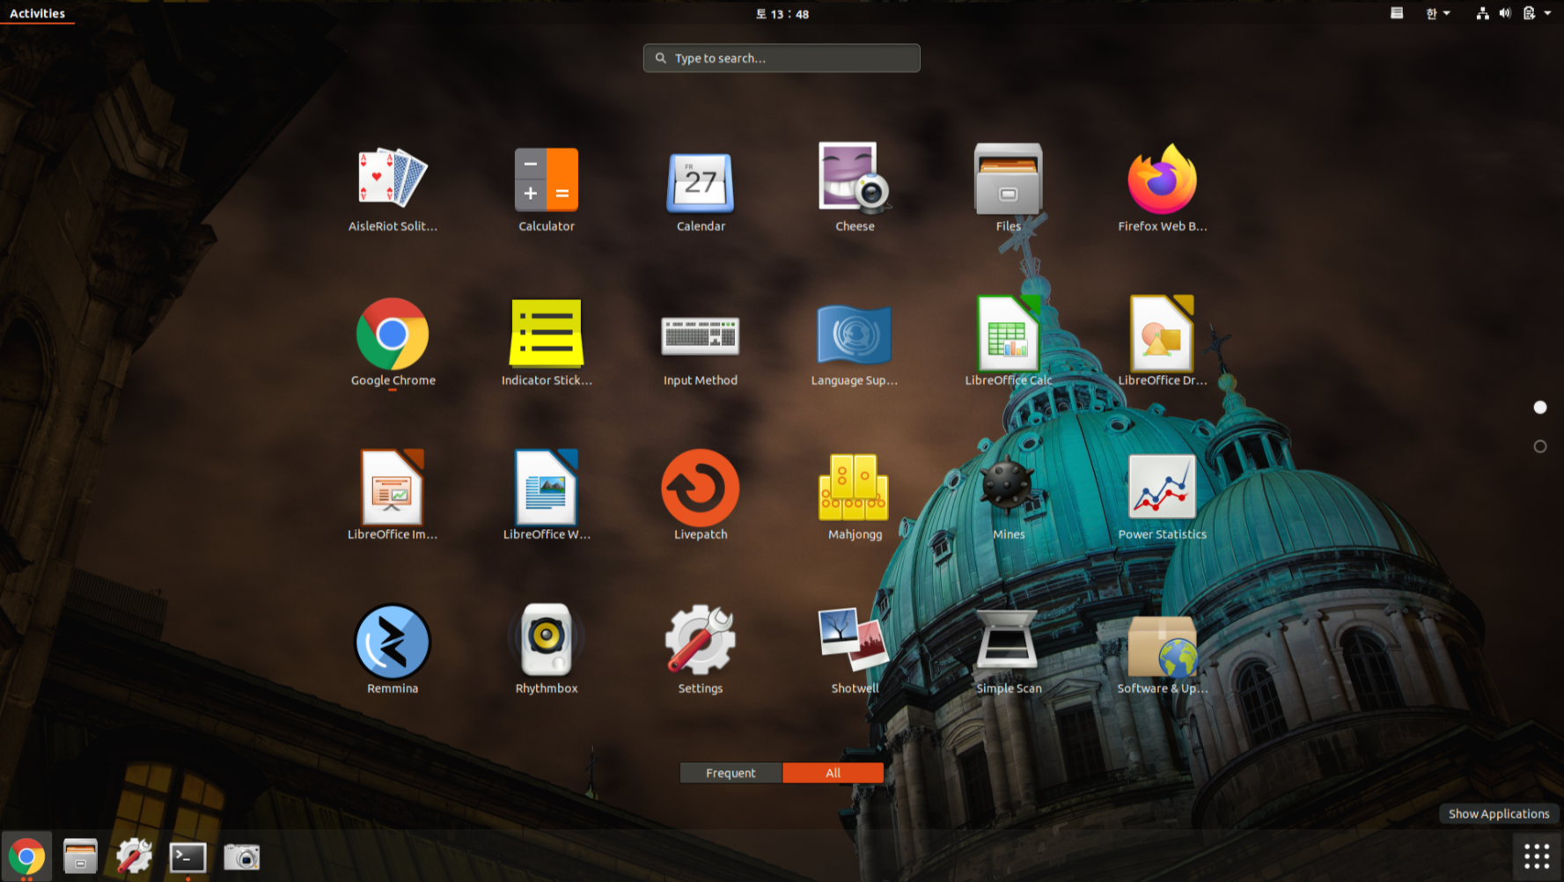This screenshot has width=1564, height=882.
Task: Open the settings tool in the dock
Action: coord(134,856)
